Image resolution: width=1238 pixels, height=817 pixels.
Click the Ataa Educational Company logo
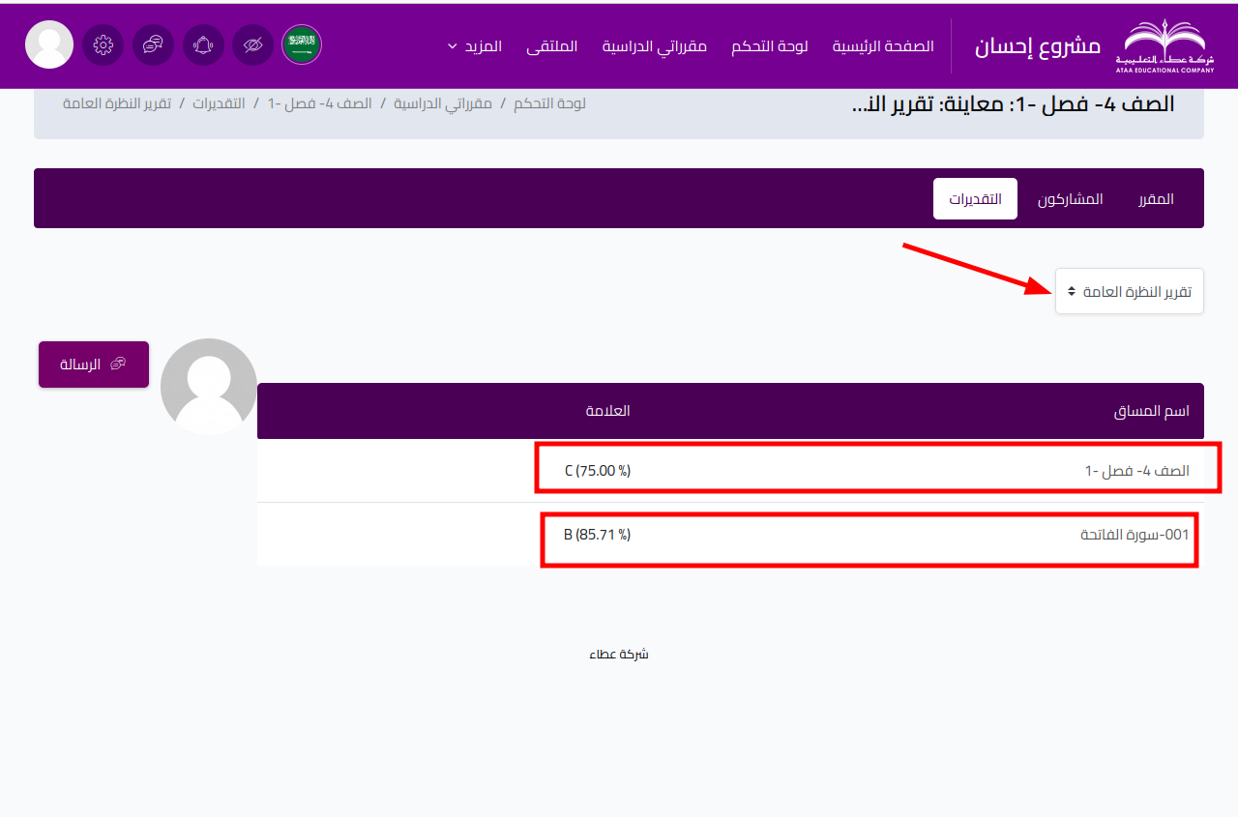click(1167, 45)
